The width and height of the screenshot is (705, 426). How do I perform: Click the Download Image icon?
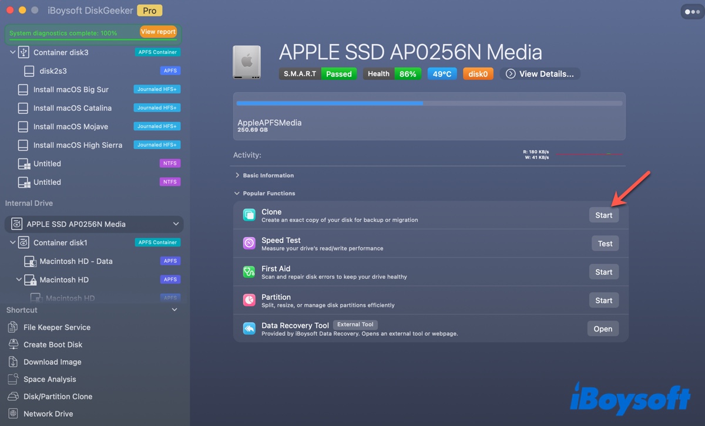(x=14, y=362)
